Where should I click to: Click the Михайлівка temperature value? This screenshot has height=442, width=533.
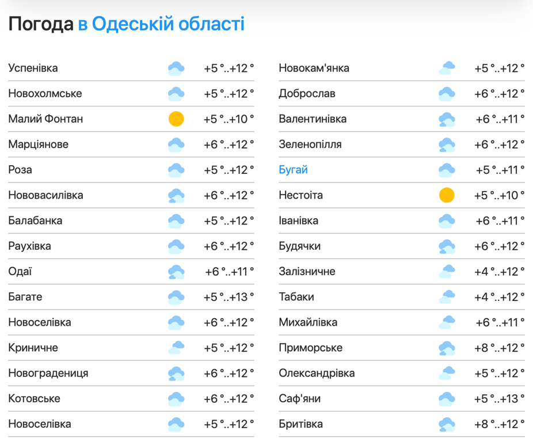tap(500, 322)
